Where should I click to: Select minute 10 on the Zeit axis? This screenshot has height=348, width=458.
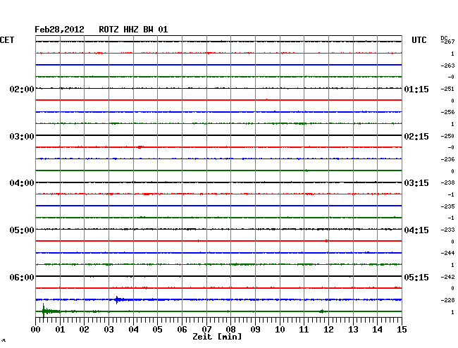(x=280, y=329)
